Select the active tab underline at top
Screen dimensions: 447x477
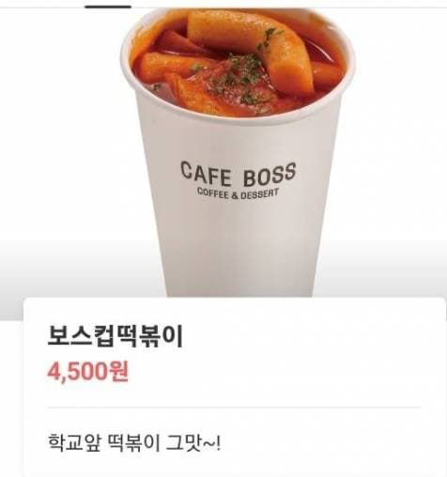[x=108, y=7]
